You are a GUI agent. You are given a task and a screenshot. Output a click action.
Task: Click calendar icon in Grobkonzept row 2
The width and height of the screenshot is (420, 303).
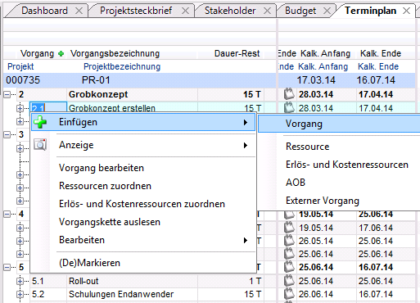pos(289,94)
